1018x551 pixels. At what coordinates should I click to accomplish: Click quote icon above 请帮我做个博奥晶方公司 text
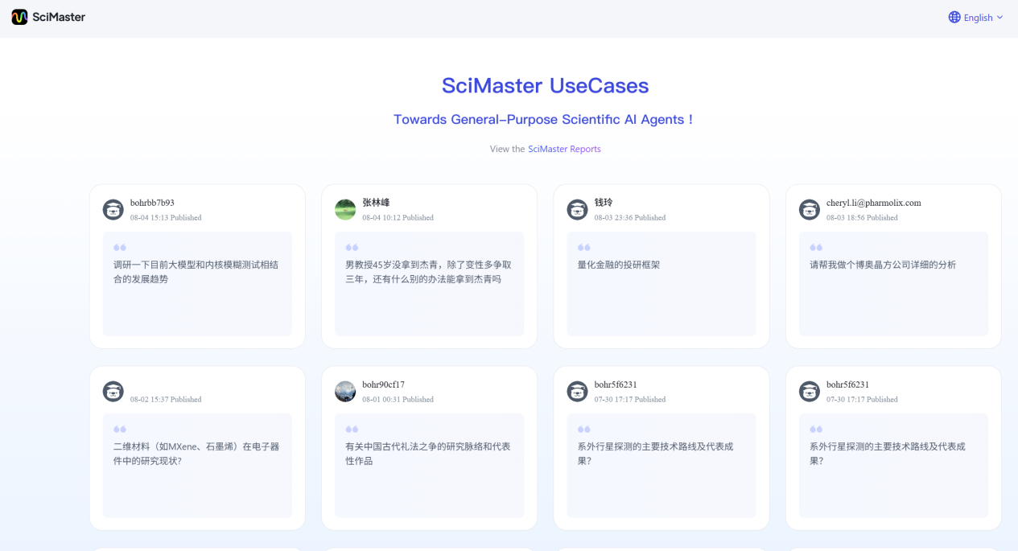816,248
